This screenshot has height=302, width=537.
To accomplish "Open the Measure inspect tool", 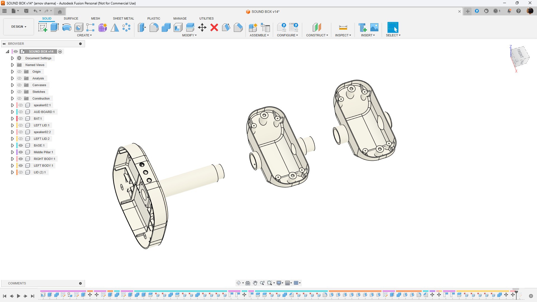I will [343, 27].
